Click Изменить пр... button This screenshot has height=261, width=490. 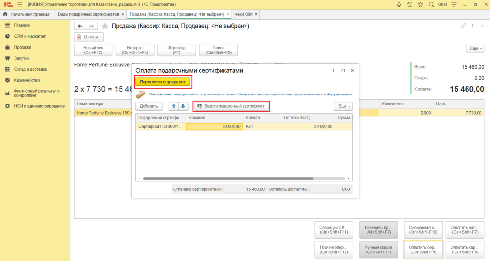pyautogui.click(x=379, y=230)
